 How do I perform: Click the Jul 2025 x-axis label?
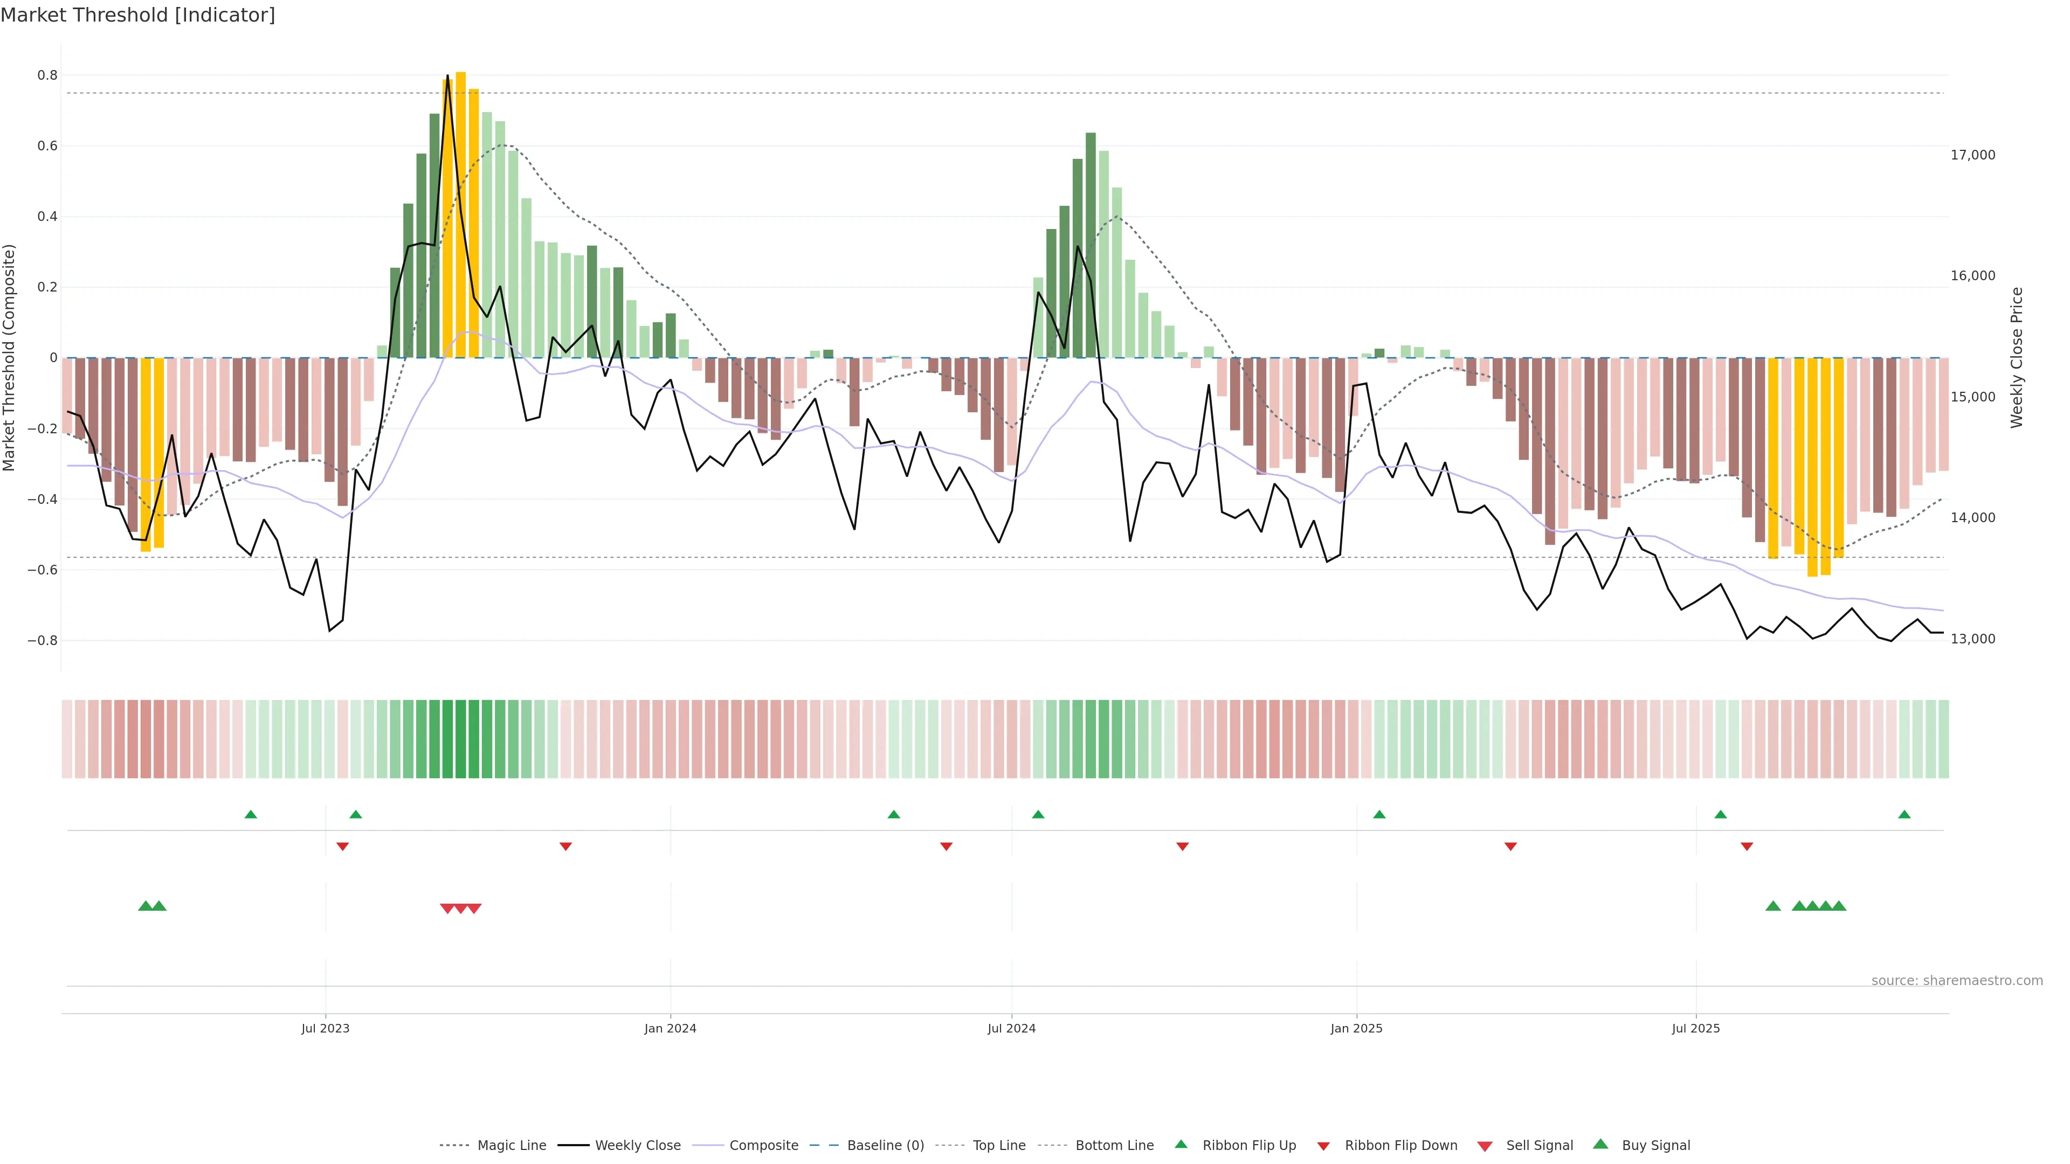pyautogui.click(x=1695, y=1028)
